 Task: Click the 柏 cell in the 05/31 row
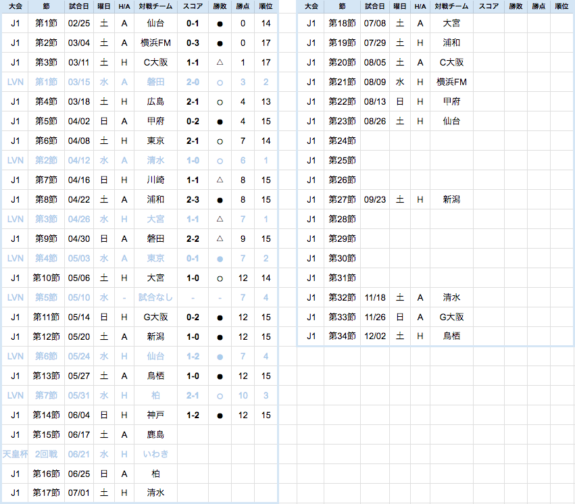pos(155,396)
